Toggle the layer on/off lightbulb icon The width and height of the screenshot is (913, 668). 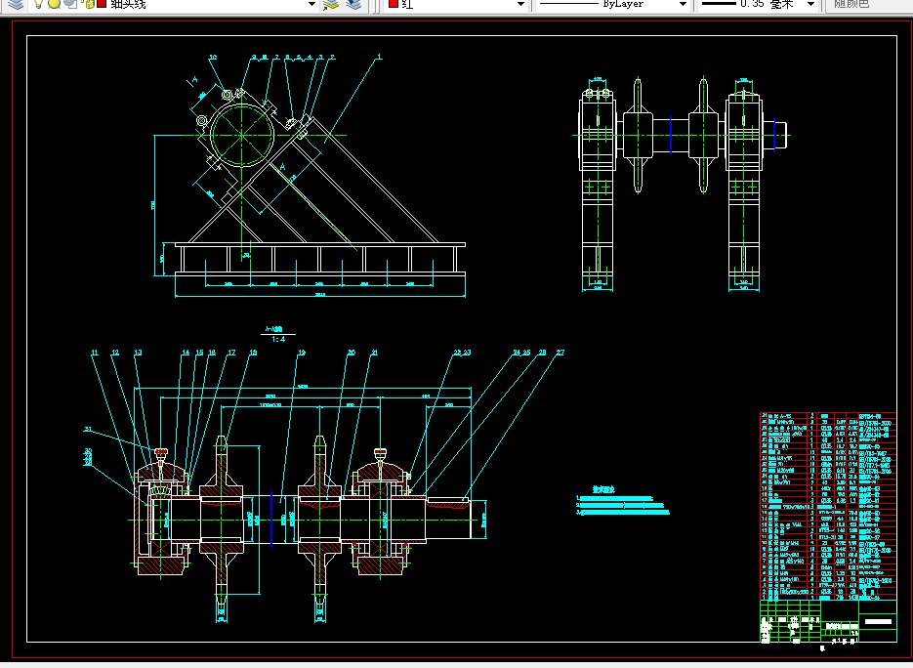pos(38,4)
